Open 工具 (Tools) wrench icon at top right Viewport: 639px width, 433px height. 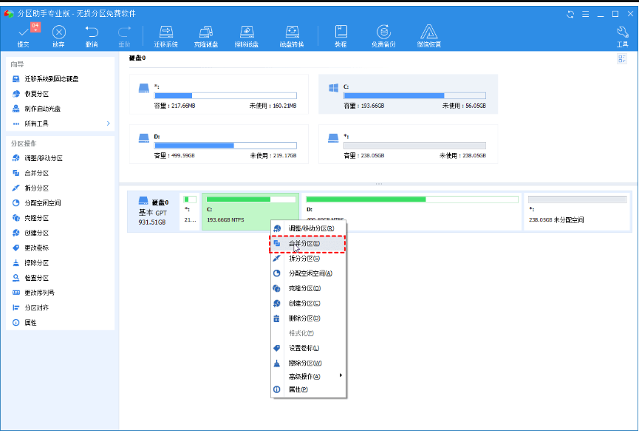[x=622, y=33]
